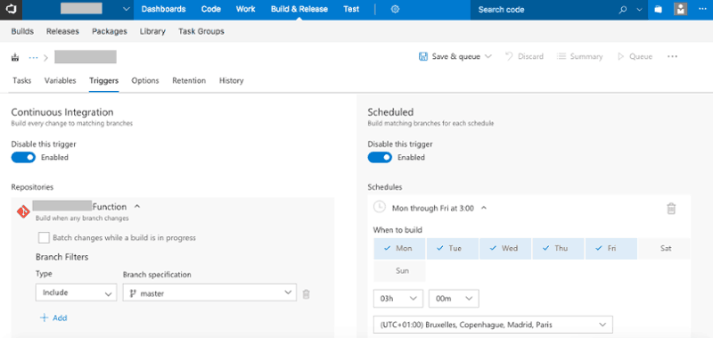Open the Work hub

pos(246,9)
